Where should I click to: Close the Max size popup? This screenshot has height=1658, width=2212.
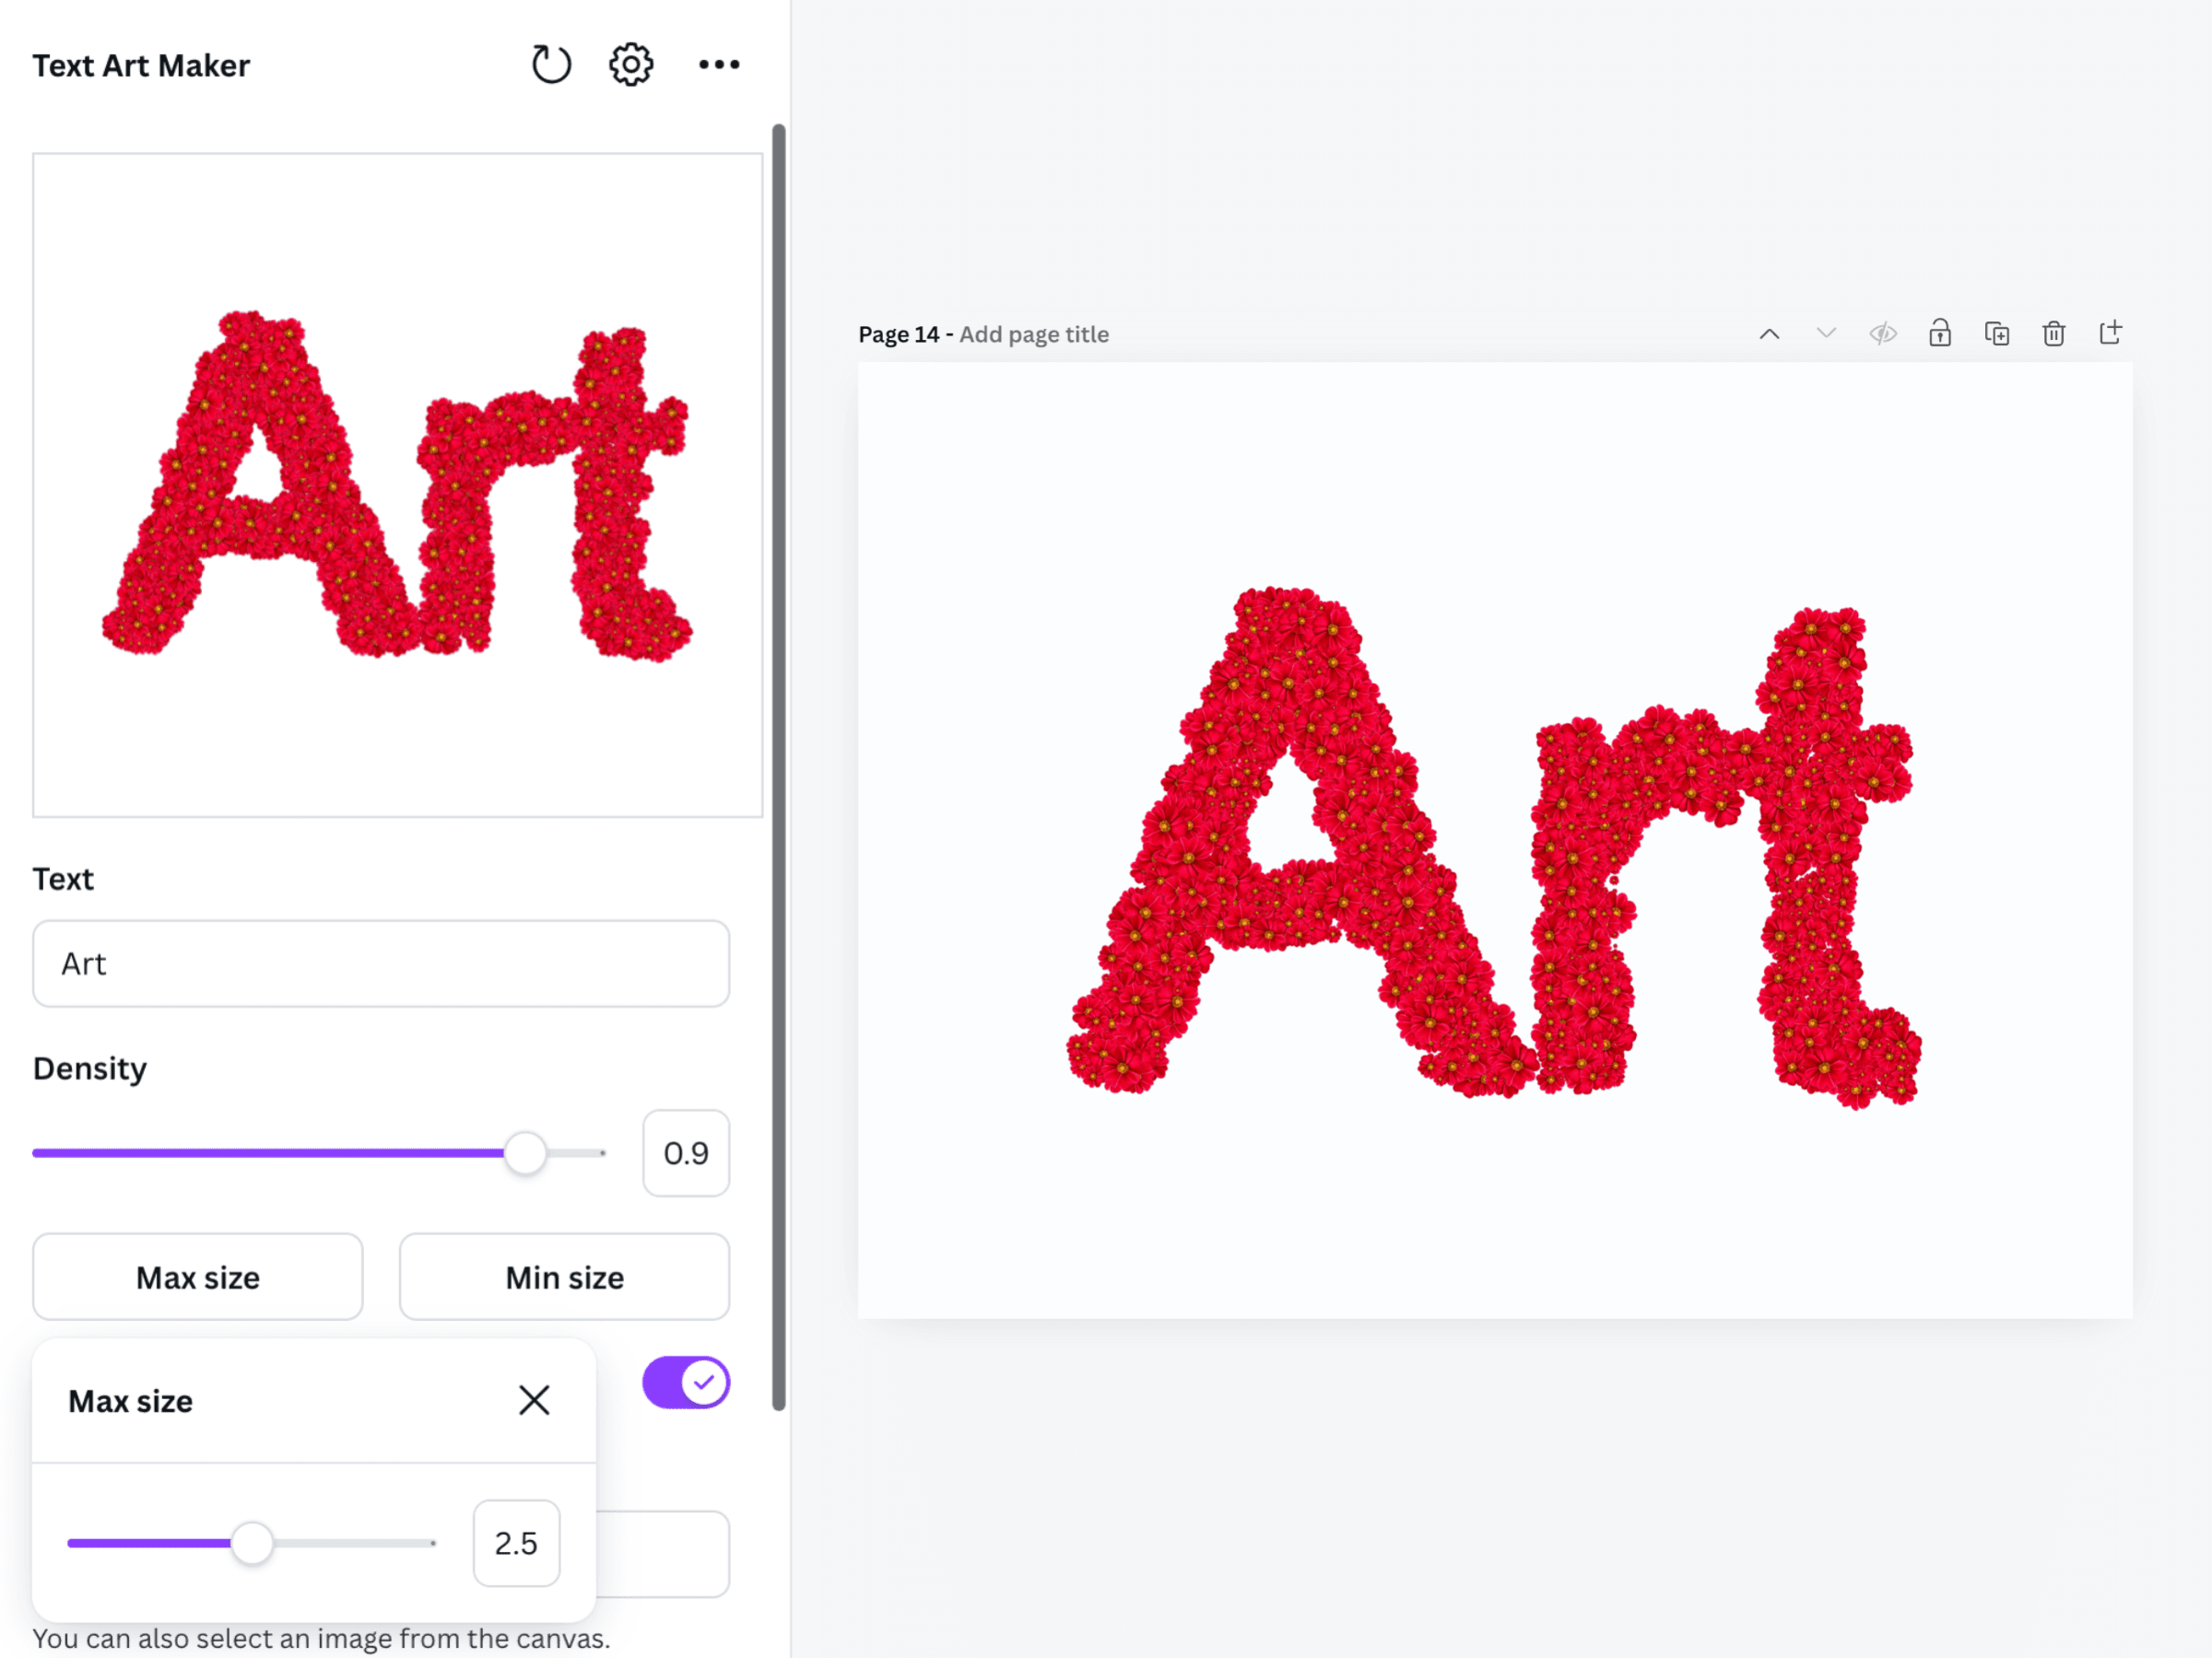coord(534,1400)
